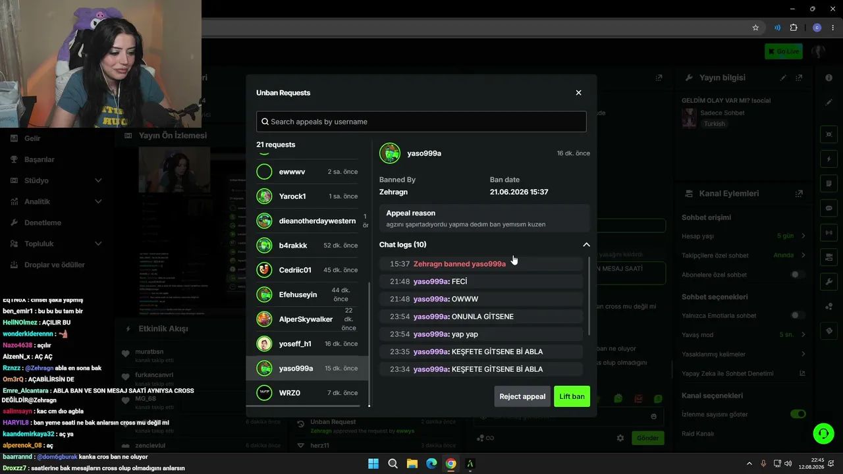Viewport: 843px width, 474px height.
Task: Expand Takipçilere özel sohbet options
Action: pos(744,255)
